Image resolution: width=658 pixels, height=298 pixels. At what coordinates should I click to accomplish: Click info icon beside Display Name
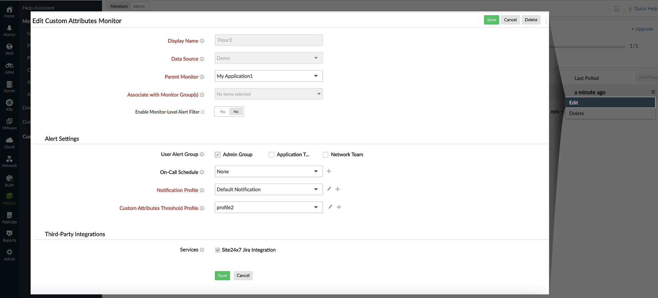[202, 41]
